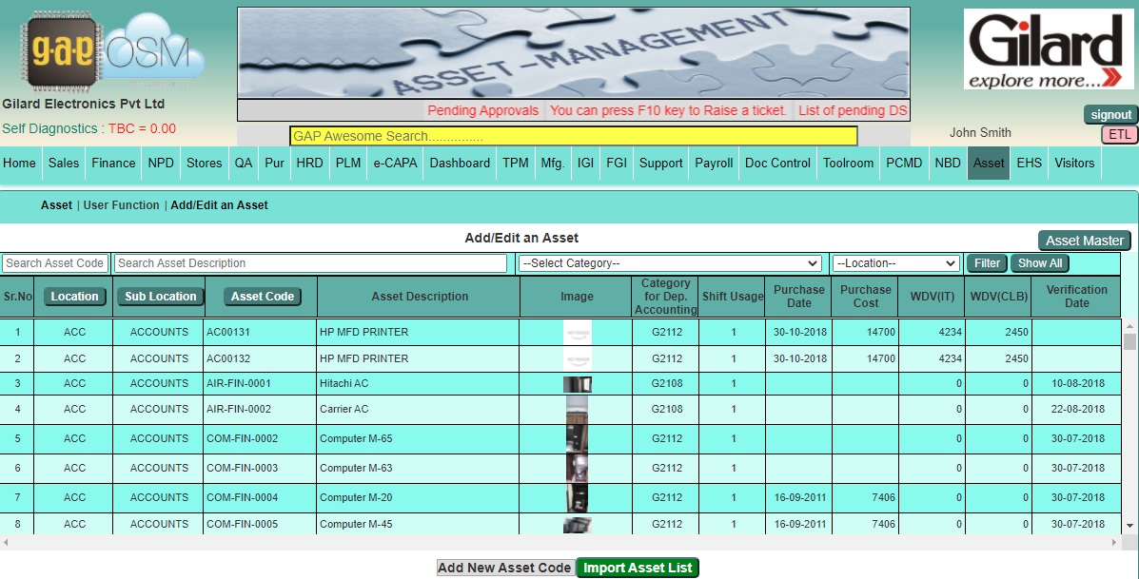This screenshot has width=1139, height=579.
Task: Open the e-CAPA menu tab
Action: click(395, 164)
